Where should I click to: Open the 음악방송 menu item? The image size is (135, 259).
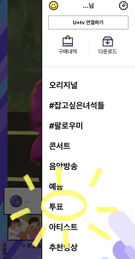coord(63,166)
